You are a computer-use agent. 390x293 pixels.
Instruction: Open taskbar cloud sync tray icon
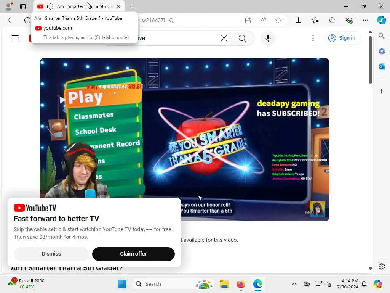coord(307,284)
